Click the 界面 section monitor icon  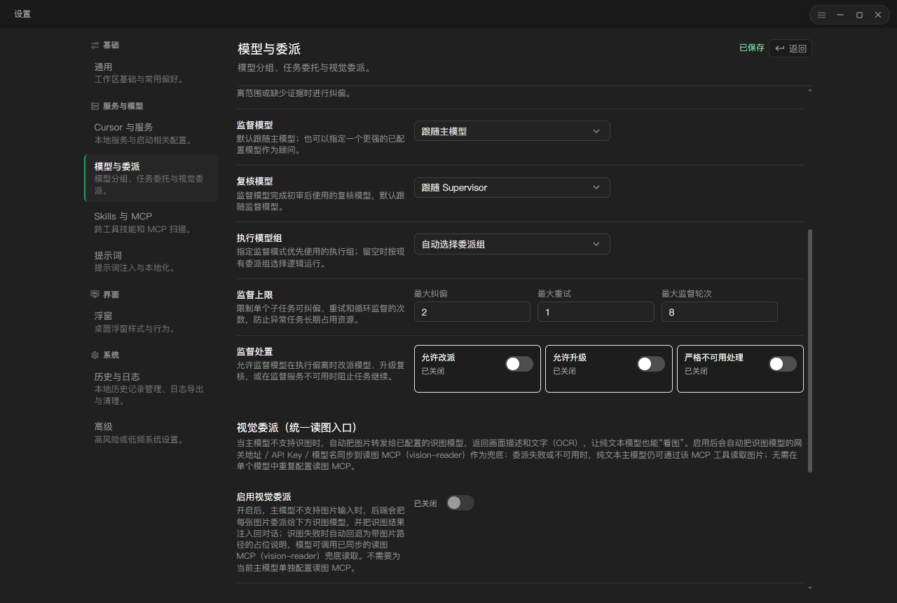pyautogui.click(x=95, y=294)
